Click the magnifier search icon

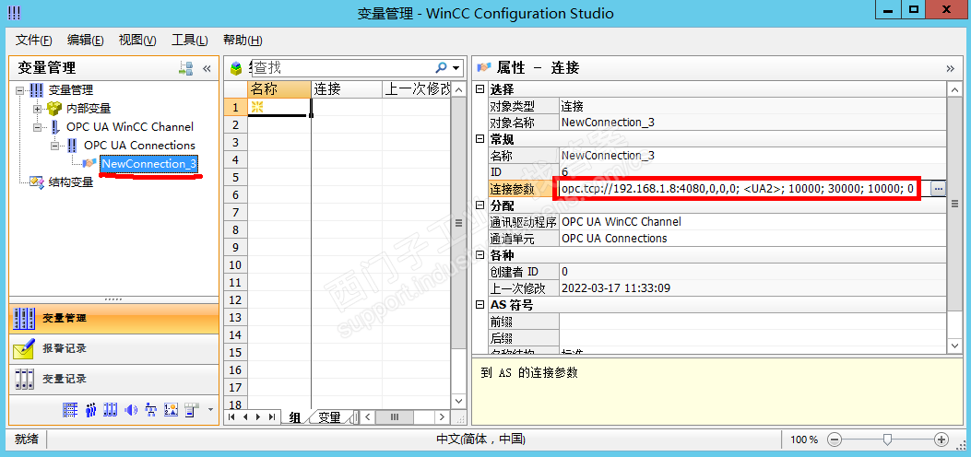pyautogui.click(x=442, y=67)
